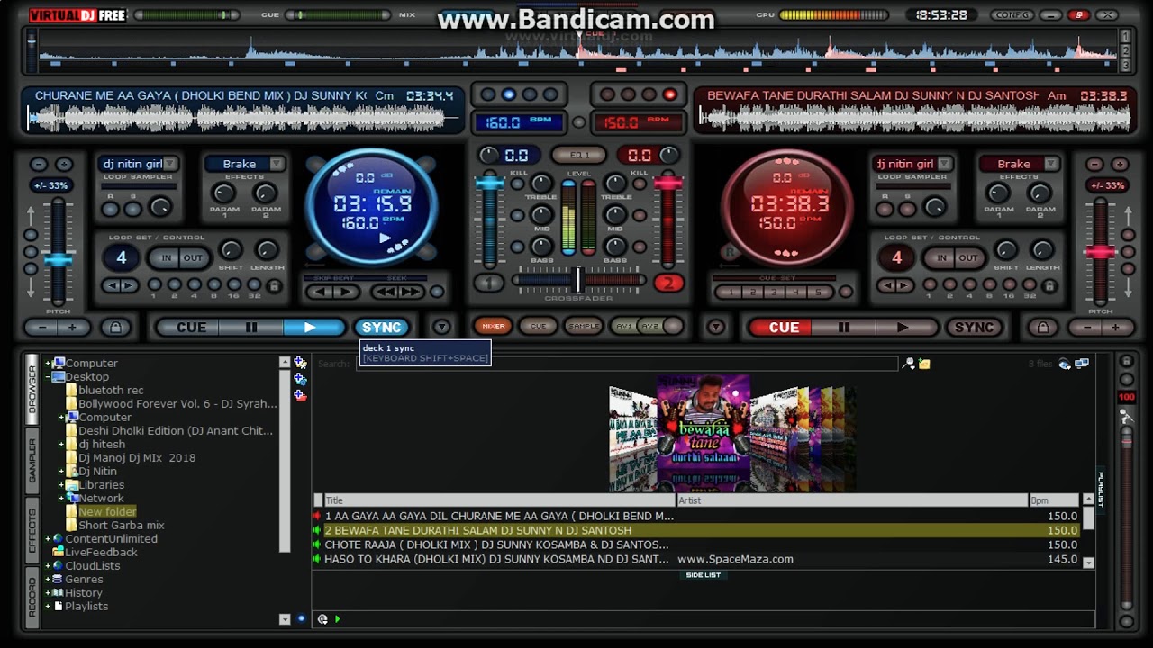Open the CONFIG settings button

pos(1012,14)
